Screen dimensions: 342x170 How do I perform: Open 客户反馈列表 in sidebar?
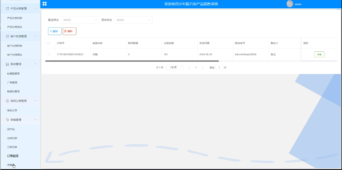pyautogui.click(x=15, y=46)
